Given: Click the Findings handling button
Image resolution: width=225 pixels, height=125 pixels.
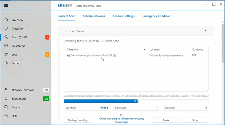Looking at the screenshot, I should [77, 120].
